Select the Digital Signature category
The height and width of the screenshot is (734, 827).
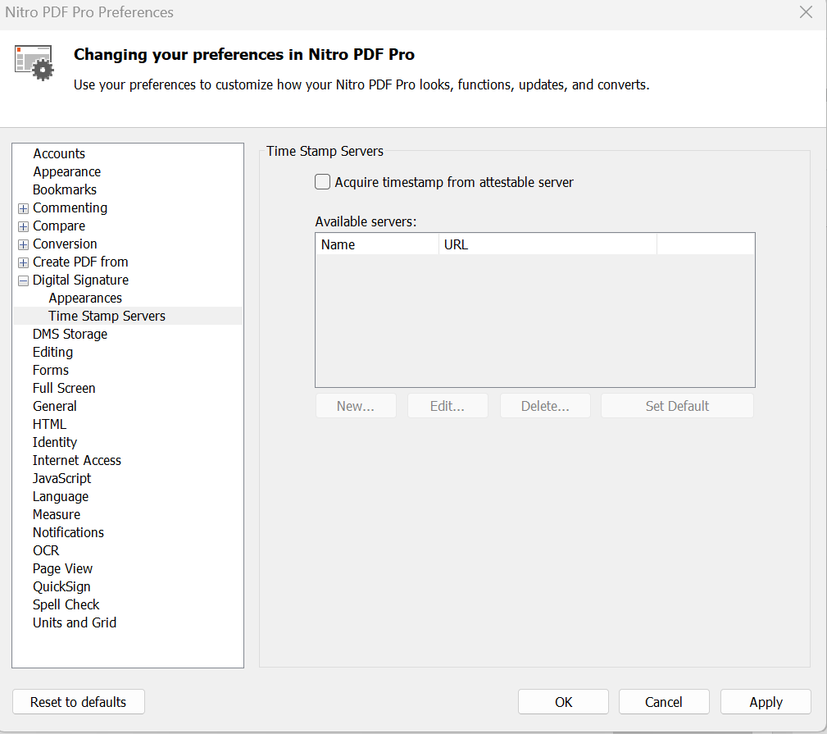tap(80, 280)
